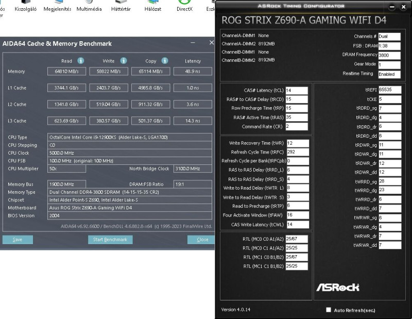412x319 pixels.
Task: Minimize the AIDA64 benchmark window
Action: [193, 43]
